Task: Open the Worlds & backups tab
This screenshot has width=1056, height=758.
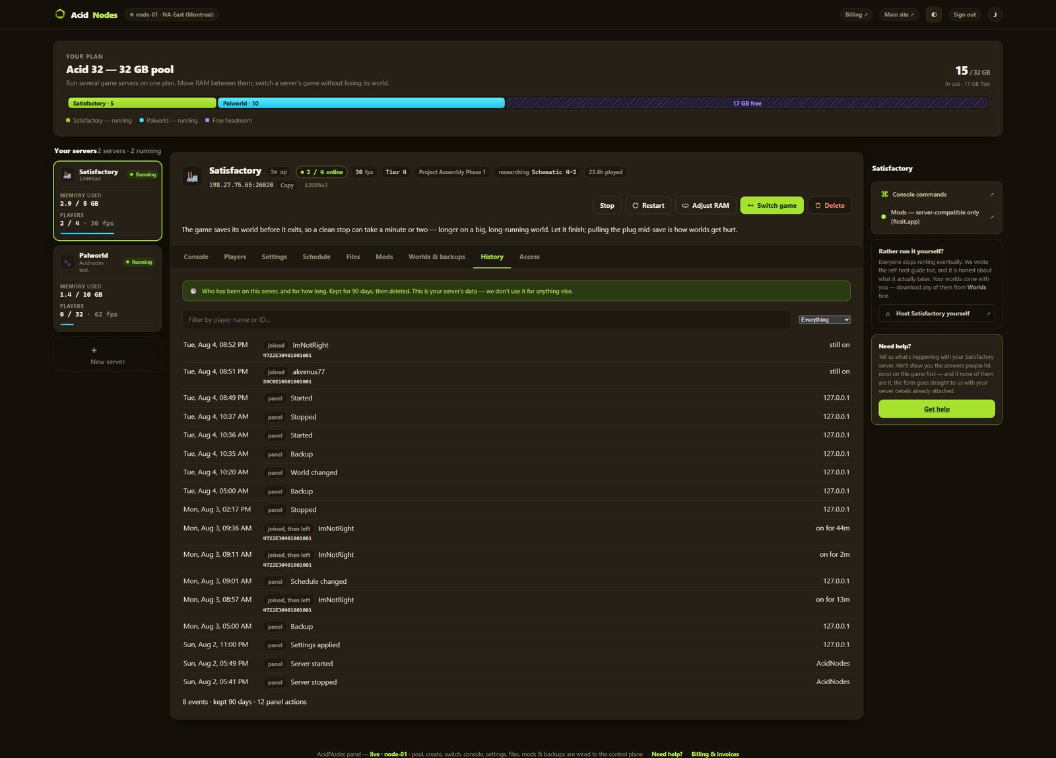Action: pyautogui.click(x=437, y=257)
